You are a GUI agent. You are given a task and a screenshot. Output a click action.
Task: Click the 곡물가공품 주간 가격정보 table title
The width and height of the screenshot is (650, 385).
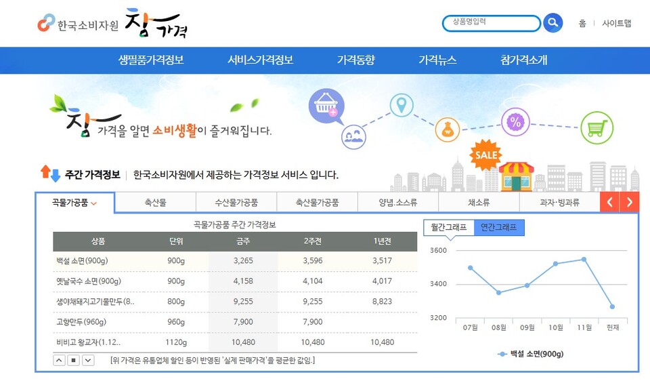(235, 225)
